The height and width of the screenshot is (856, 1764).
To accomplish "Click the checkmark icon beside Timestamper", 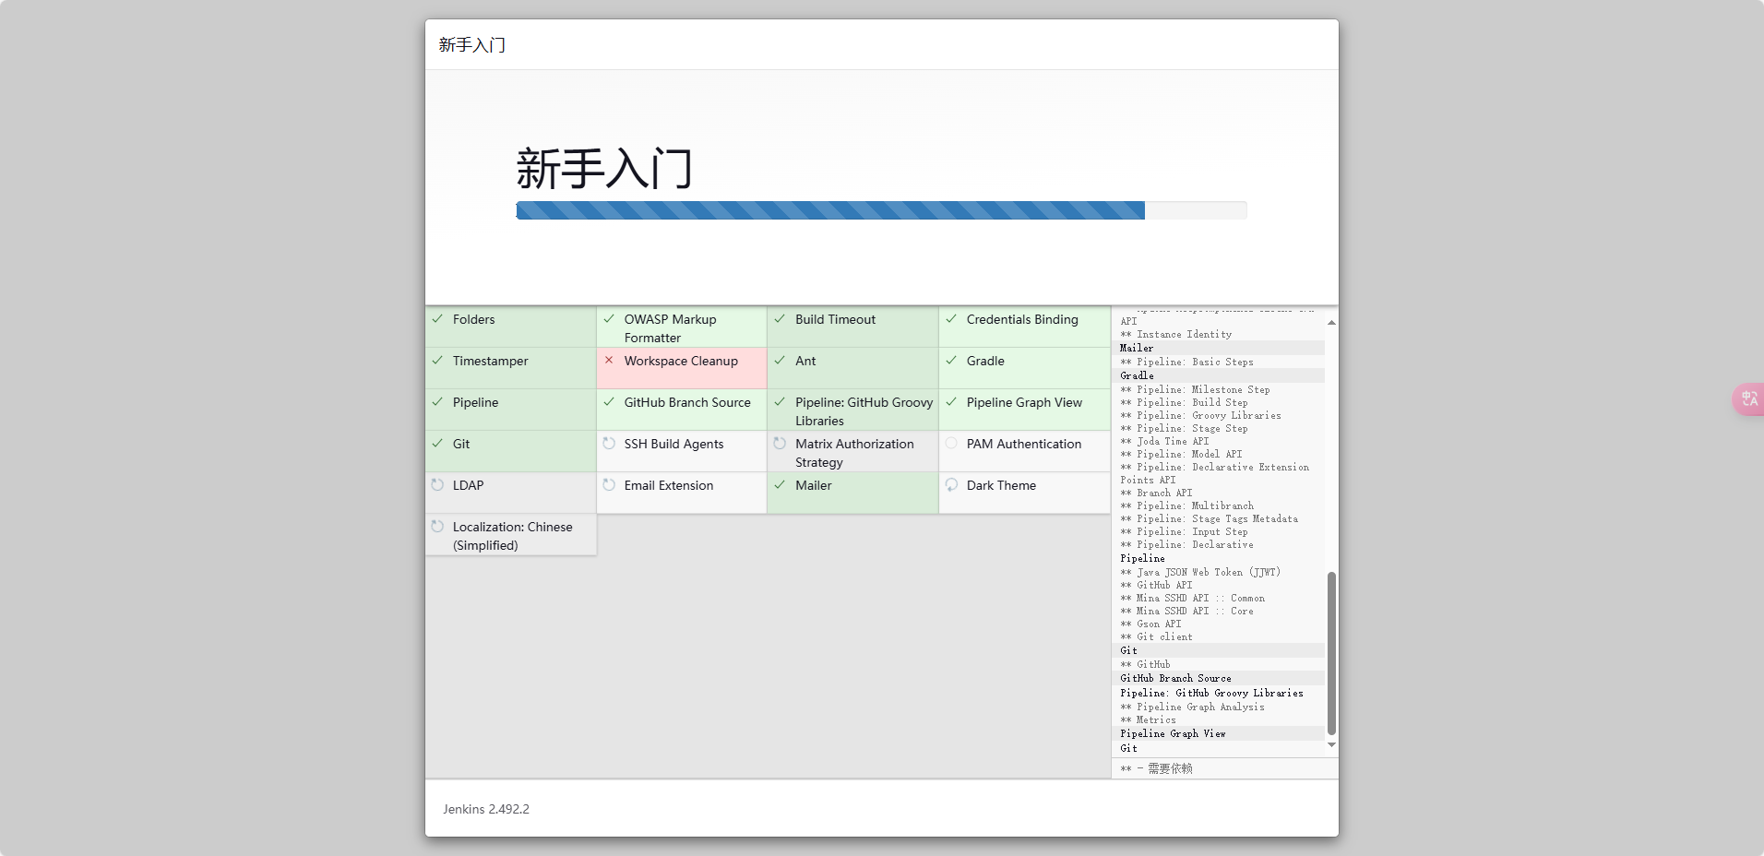I will click(437, 361).
